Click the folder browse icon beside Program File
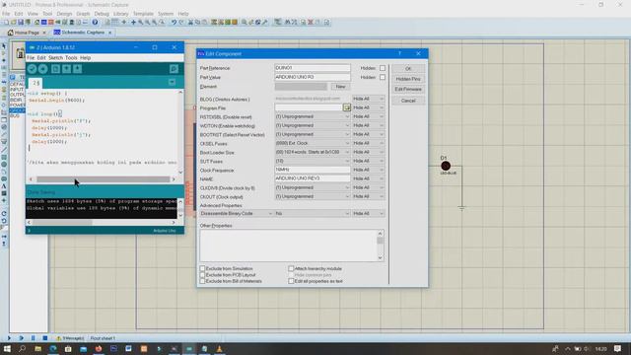This screenshot has width=631, height=355. (x=346, y=107)
